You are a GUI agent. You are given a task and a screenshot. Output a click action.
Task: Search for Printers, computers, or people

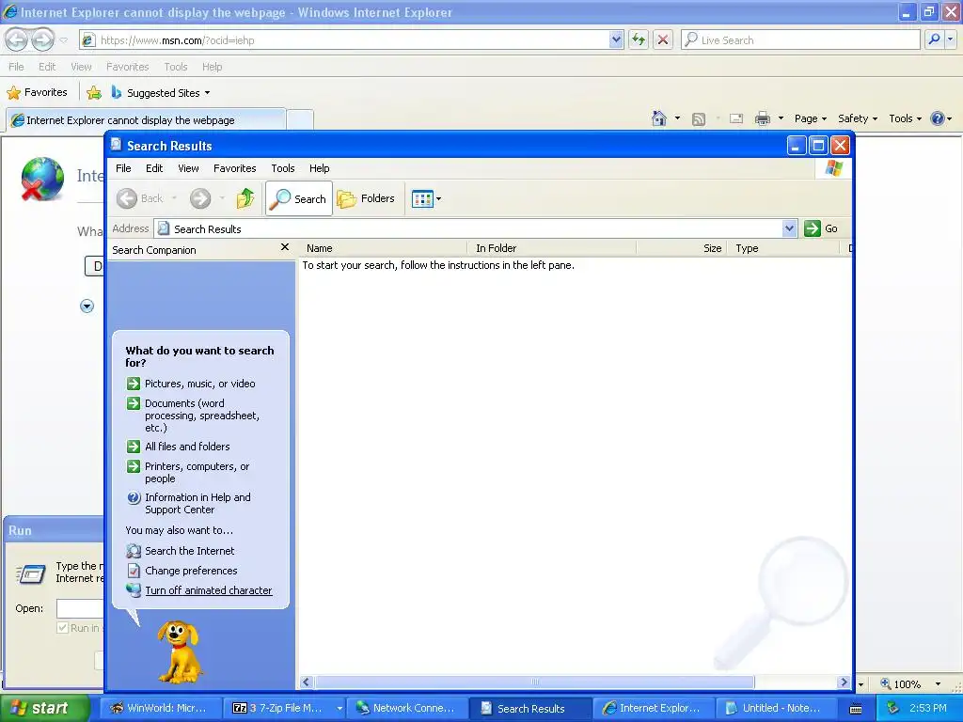pos(197,472)
